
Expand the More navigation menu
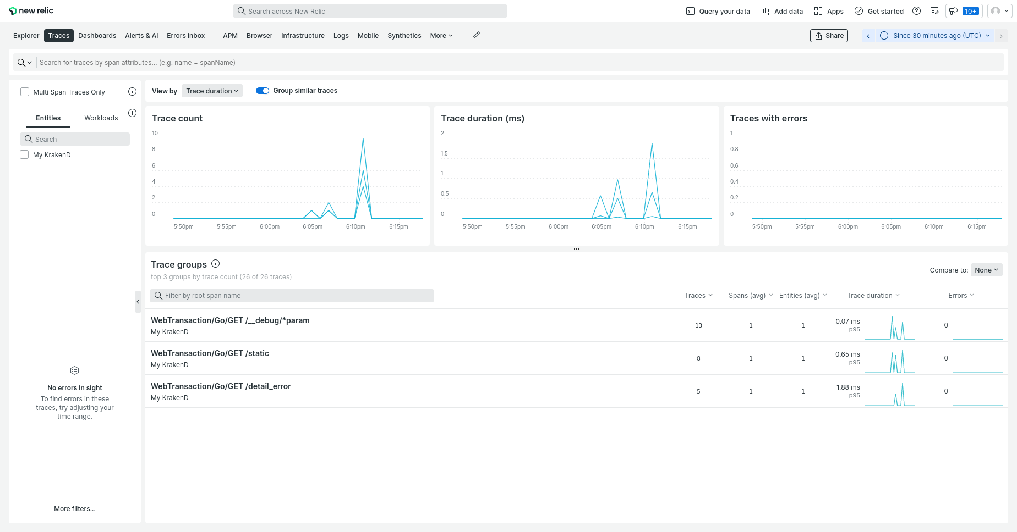coord(441,36)
